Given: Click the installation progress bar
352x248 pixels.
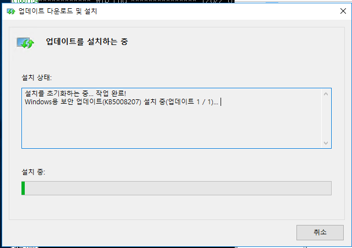Looking at the screenshot, I should (177, 188).
